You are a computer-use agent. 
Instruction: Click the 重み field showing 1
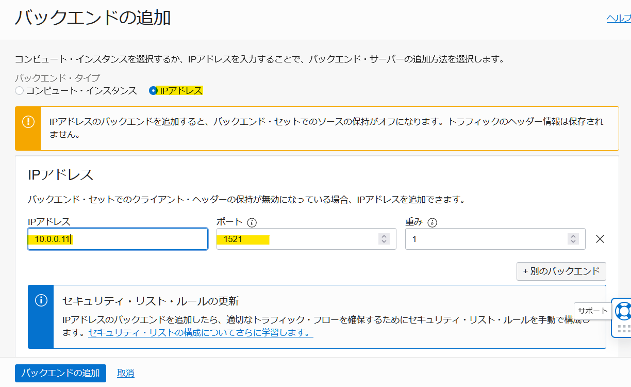coord(495,239)
